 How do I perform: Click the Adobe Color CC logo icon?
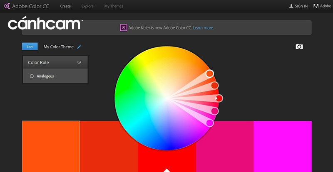(7, 6)
